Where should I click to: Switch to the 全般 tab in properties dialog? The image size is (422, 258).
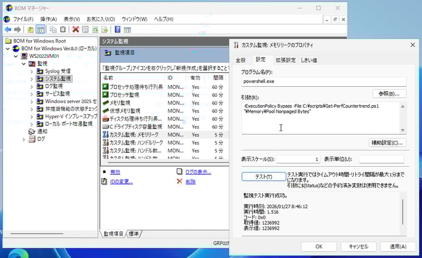coord(240,60)
